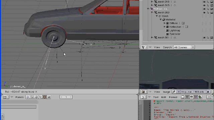Open text editor window type selector
Screen dimensions: 214x120
143,97
